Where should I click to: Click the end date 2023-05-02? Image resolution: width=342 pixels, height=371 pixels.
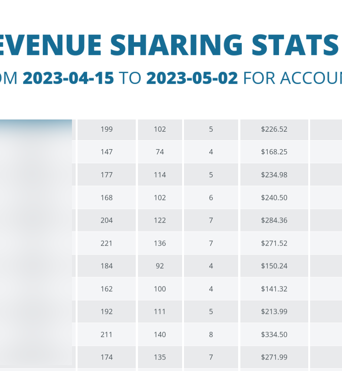tap(192, 78)
